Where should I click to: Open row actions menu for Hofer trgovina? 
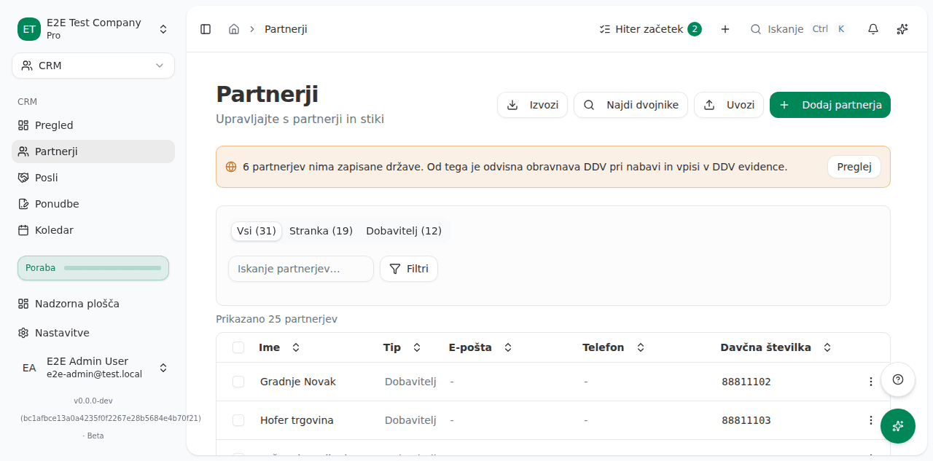click(870, 420)
